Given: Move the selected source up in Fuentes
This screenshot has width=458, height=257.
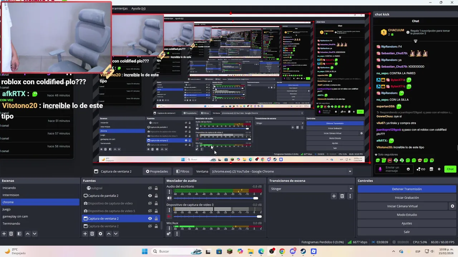Looking at the screenshot, I should pos(109,234).
